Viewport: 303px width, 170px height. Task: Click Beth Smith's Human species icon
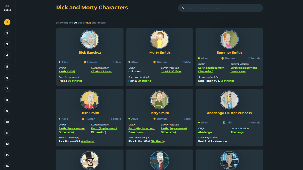point(83,119)
